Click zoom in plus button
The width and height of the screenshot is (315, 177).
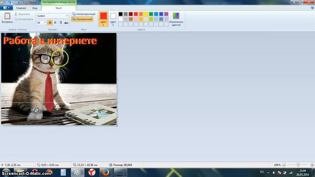pos(312,165)
